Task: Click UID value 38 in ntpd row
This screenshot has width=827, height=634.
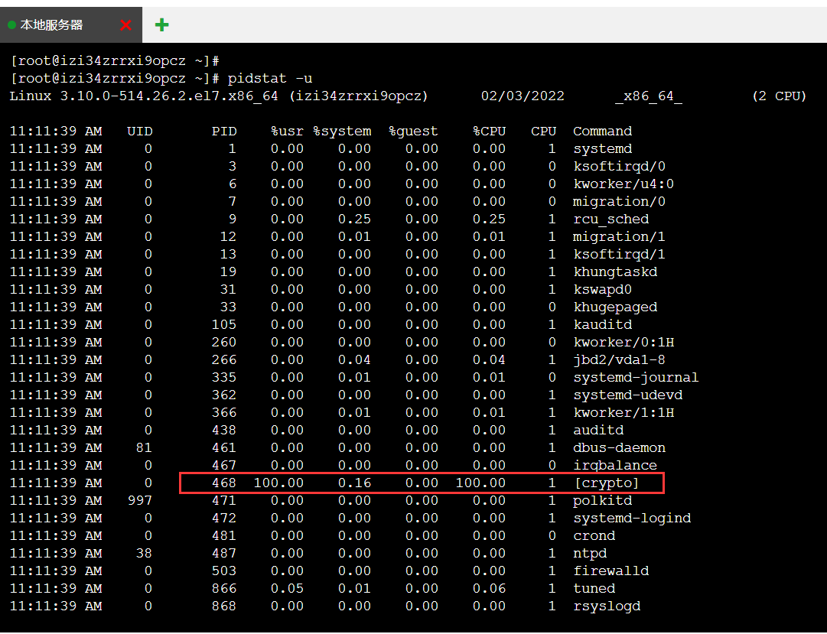Action: 144,553
